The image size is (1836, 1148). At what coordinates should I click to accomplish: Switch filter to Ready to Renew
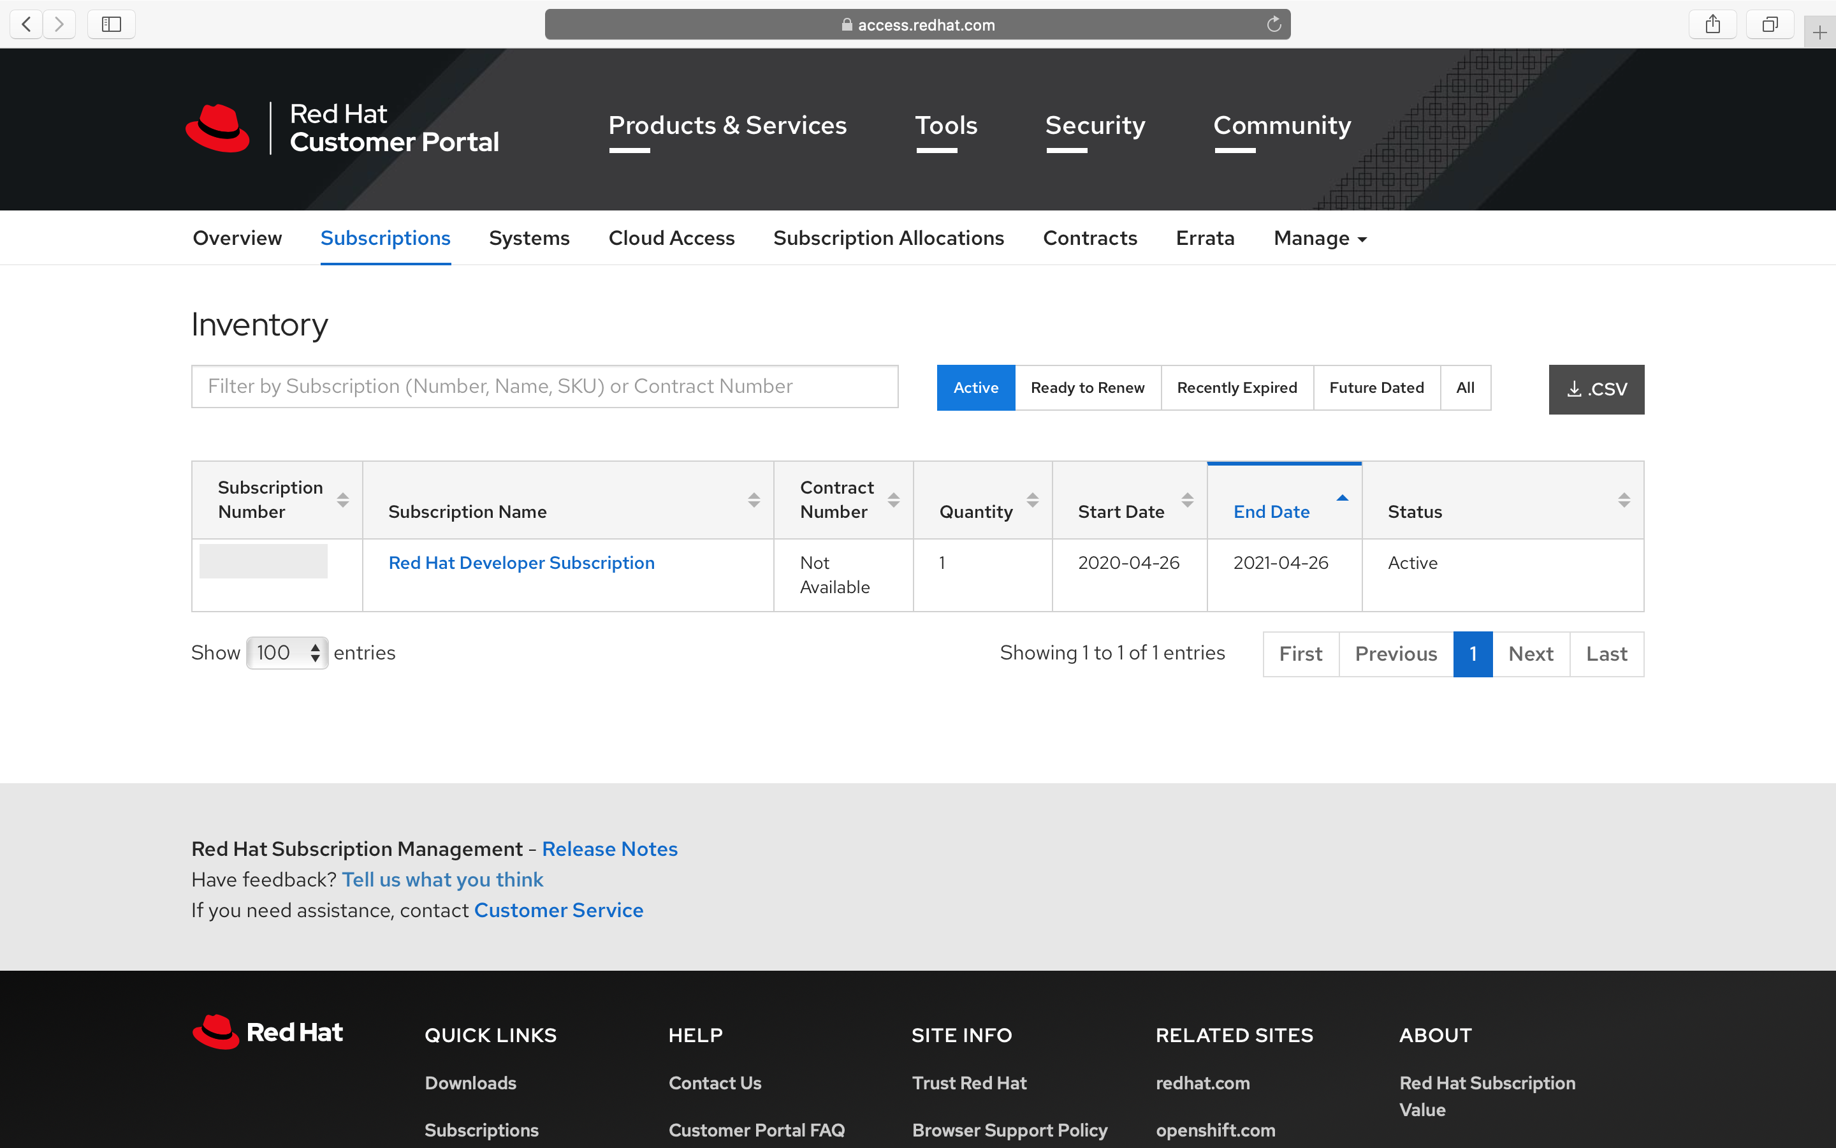point(1087,388)
